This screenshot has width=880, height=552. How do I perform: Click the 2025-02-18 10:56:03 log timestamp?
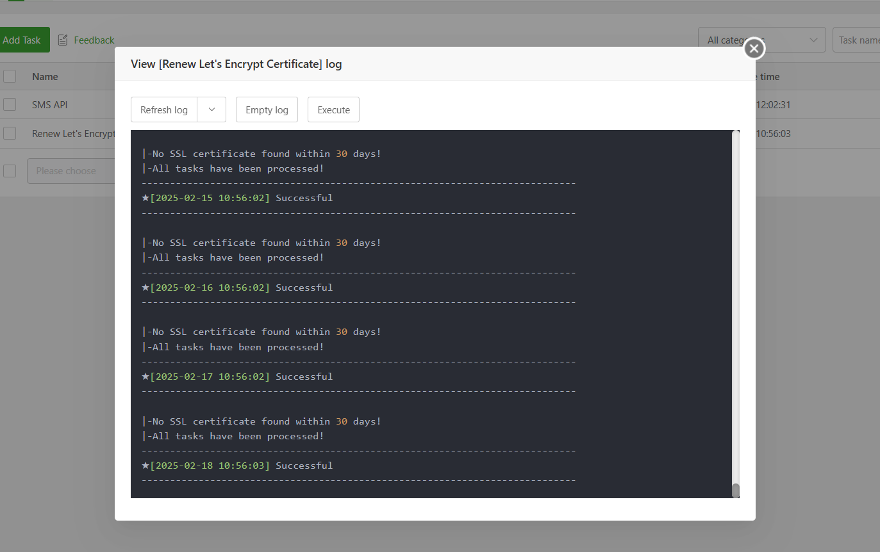[210, 466]
